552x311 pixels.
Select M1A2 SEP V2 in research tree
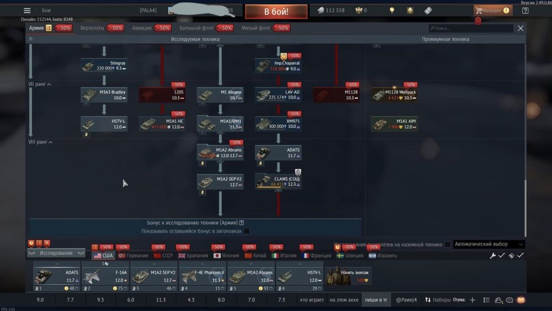(220, 182)
